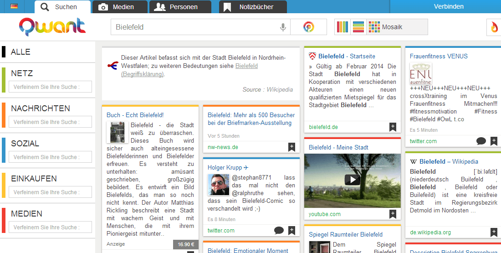Click the 'Anzeige' label
The image size is (501, 253).
[116, 244]
